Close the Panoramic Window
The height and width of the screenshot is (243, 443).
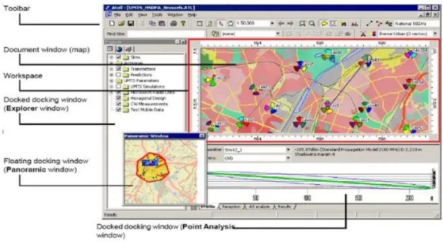202,136
